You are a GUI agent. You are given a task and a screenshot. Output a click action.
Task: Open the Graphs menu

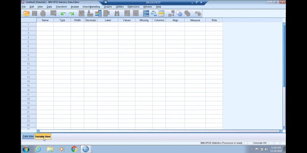(x=108, y=7)
